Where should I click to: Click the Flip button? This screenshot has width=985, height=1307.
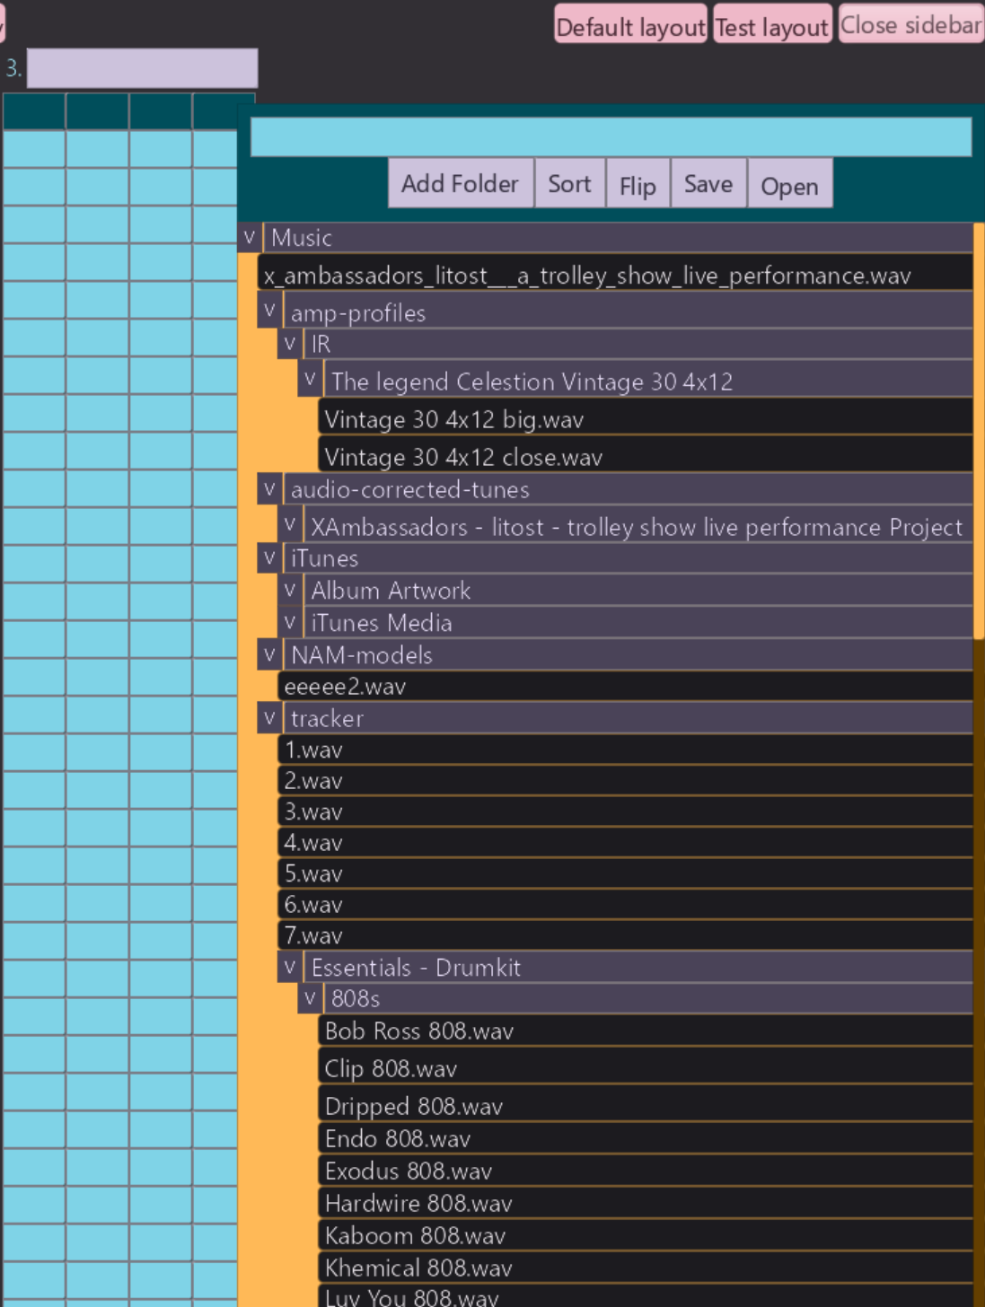(x=638, y=186)
